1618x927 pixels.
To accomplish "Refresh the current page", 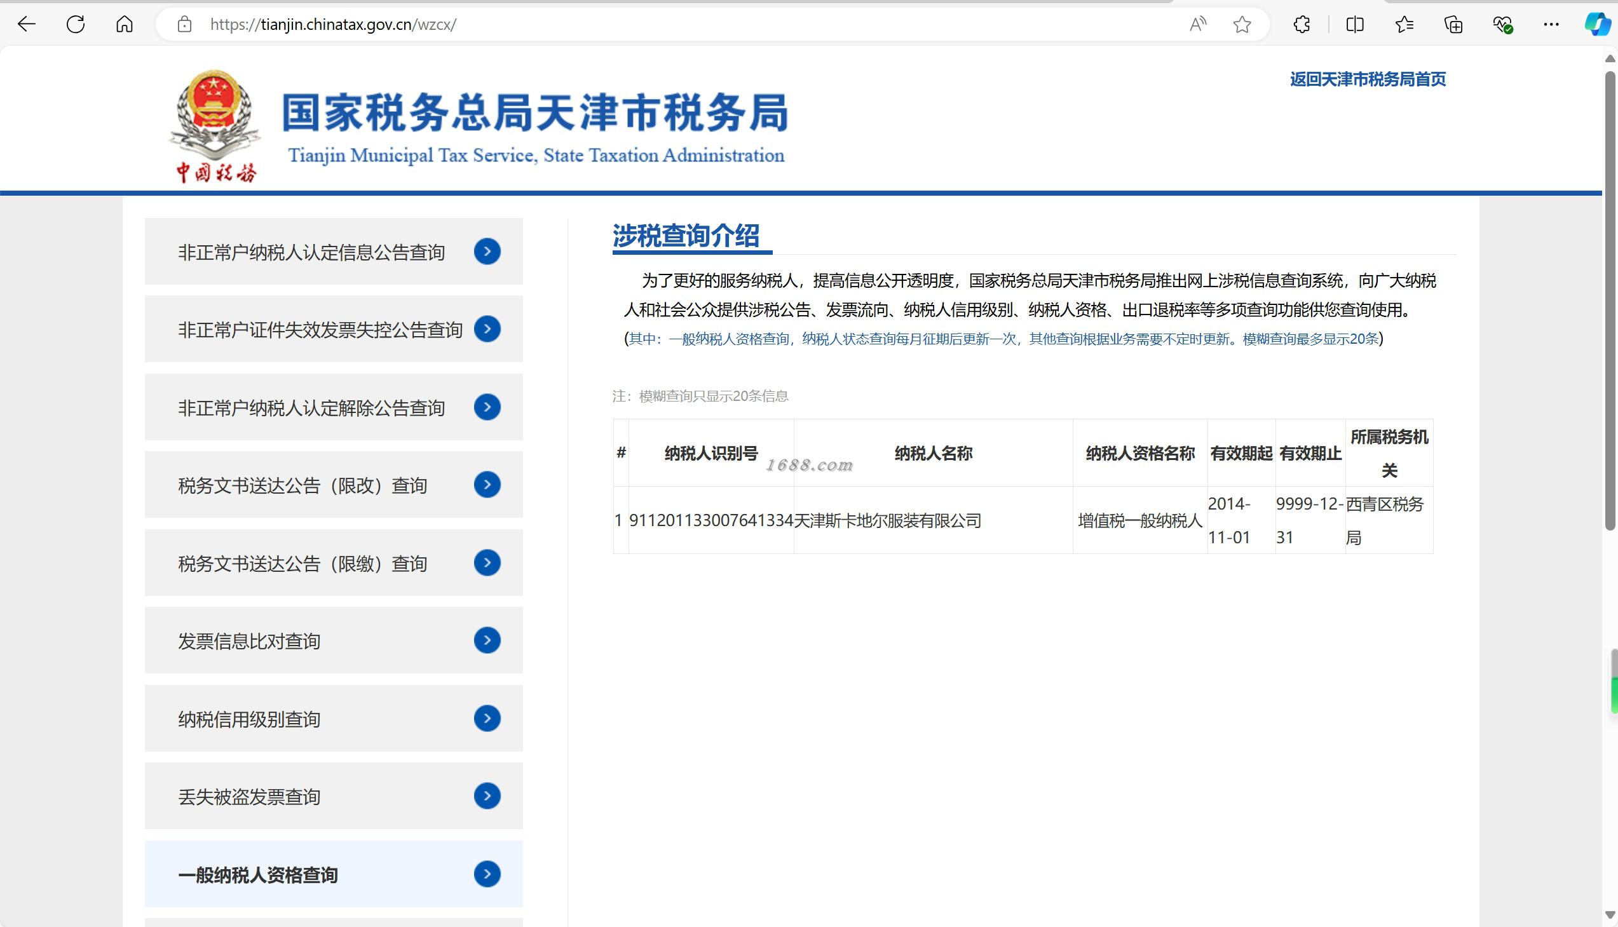I will [x=75, y=24].
